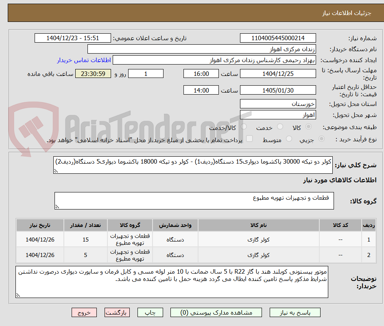The image size is (384, 326).
Task: Click the نام کالا column header
Action: pyautogui.click(x=258, y=225)
